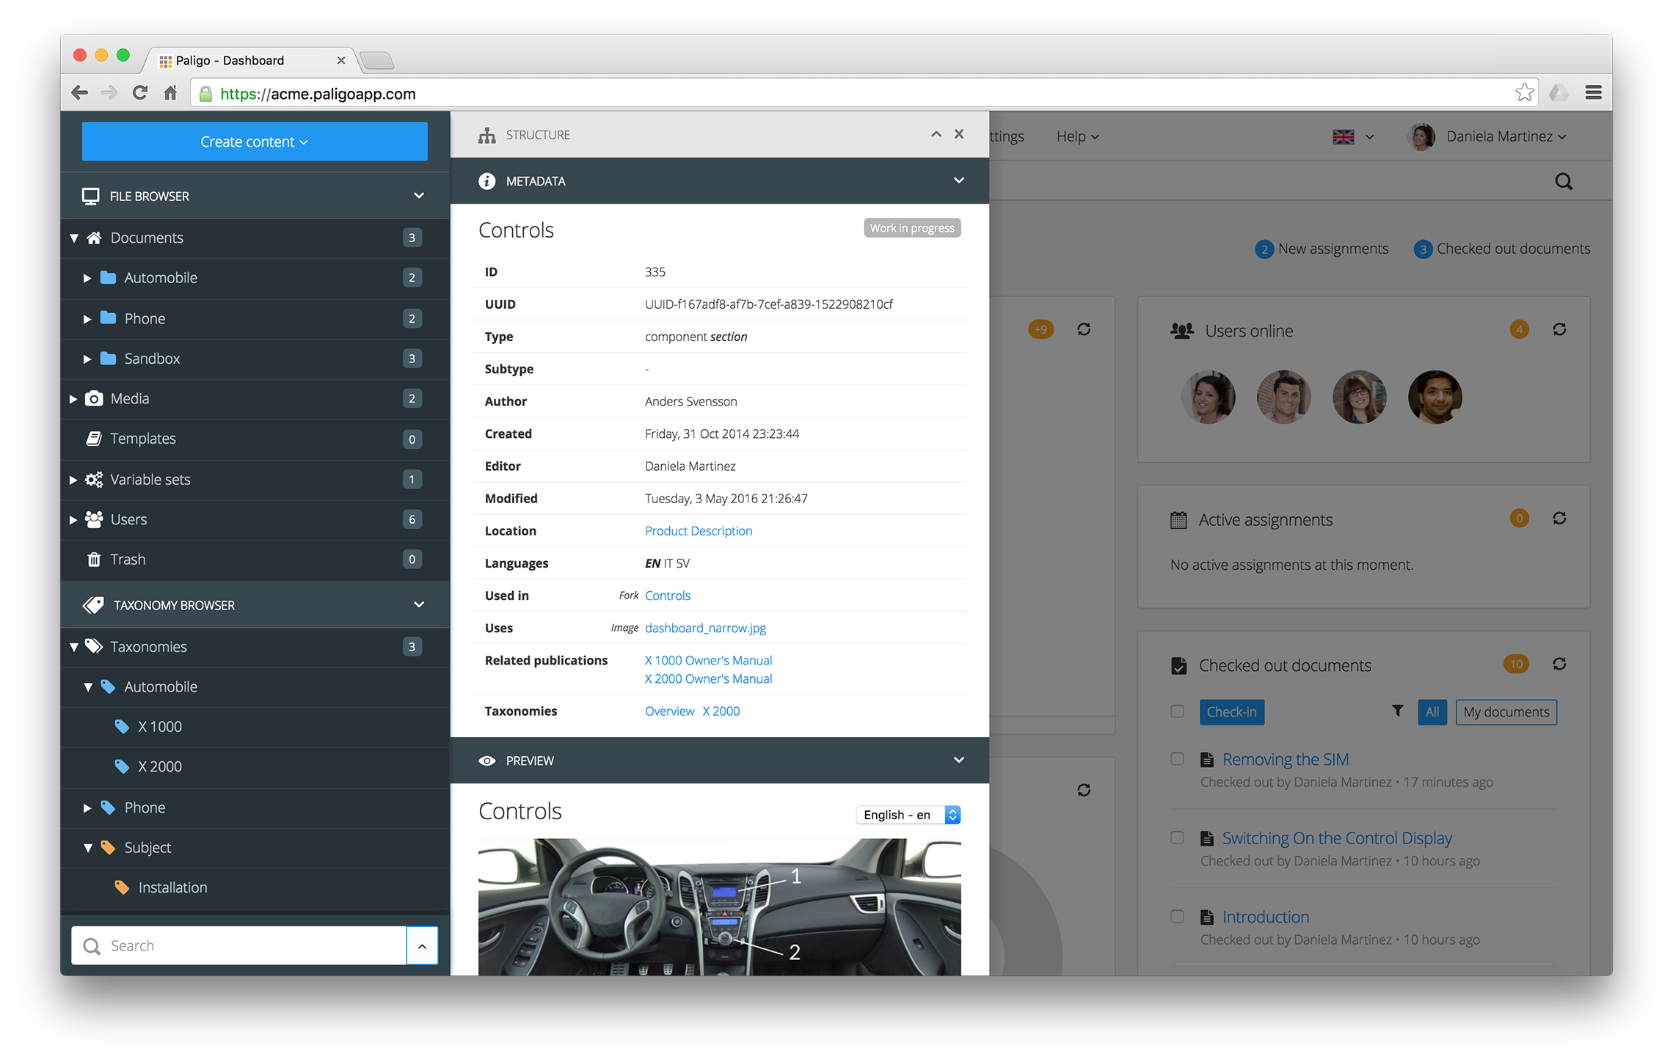Toggle the My documents filter

tap(1506, 711)
